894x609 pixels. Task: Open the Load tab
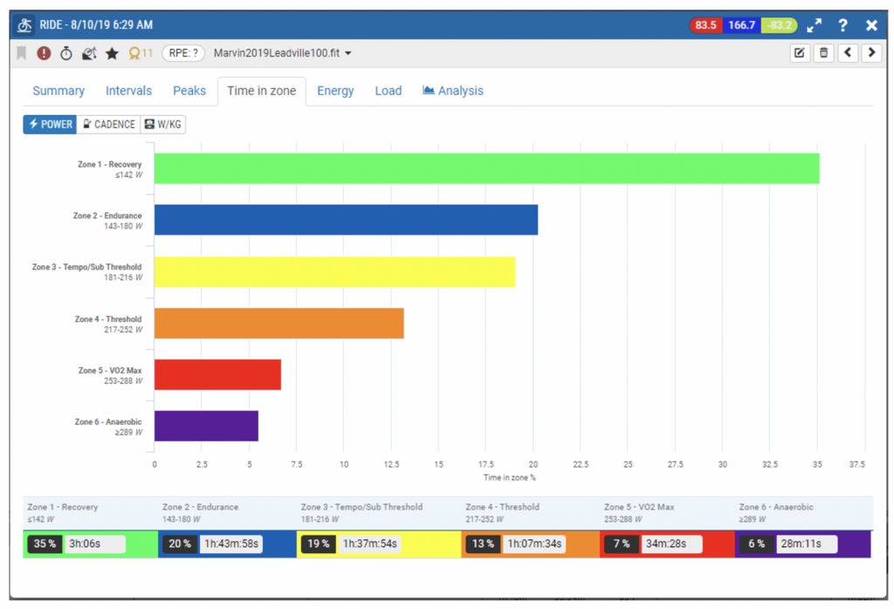pyautogui.click(x=389, y=91)
